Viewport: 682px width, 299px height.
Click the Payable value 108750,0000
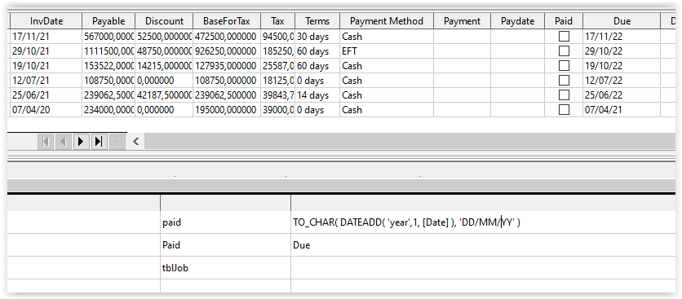click(x=108, y=81)
